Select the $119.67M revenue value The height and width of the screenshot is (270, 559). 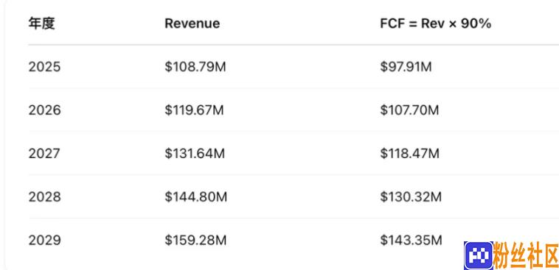click(194, 110)
